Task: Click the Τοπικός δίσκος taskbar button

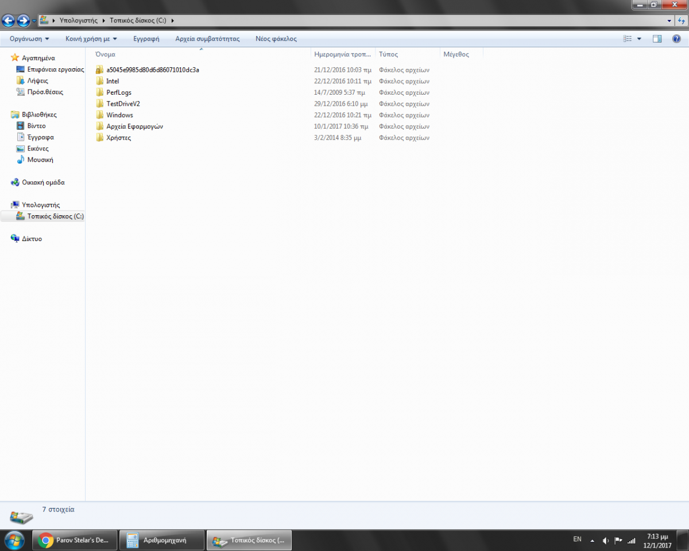Action: click(x=249, y=540)
